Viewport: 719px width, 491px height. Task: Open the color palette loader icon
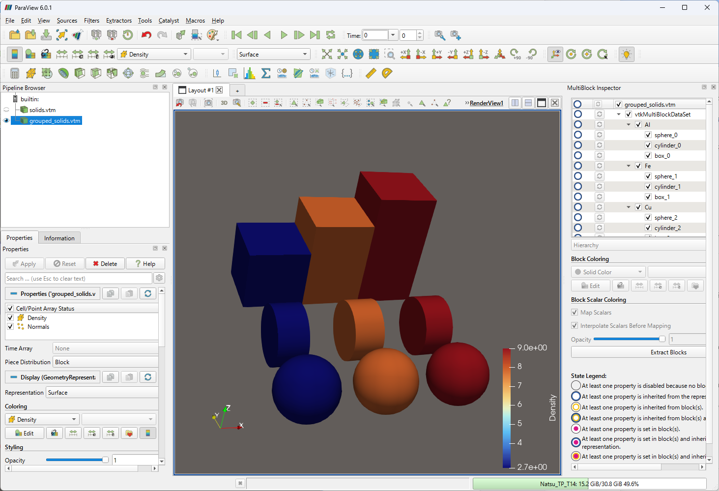[212, 35]
